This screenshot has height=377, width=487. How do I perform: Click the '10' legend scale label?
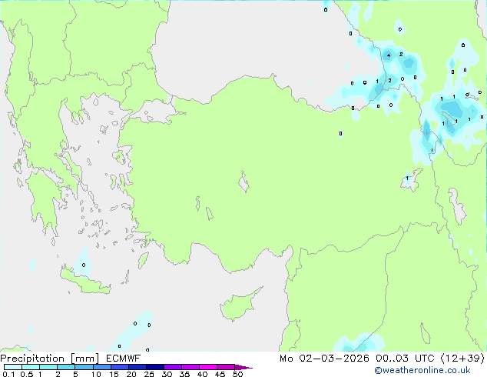pos(96,374)
